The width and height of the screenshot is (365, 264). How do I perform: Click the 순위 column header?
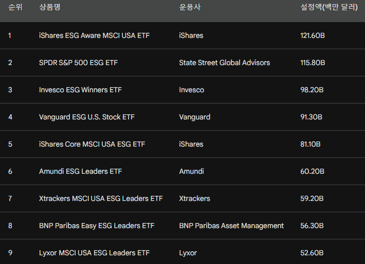(x=15, y=7)
